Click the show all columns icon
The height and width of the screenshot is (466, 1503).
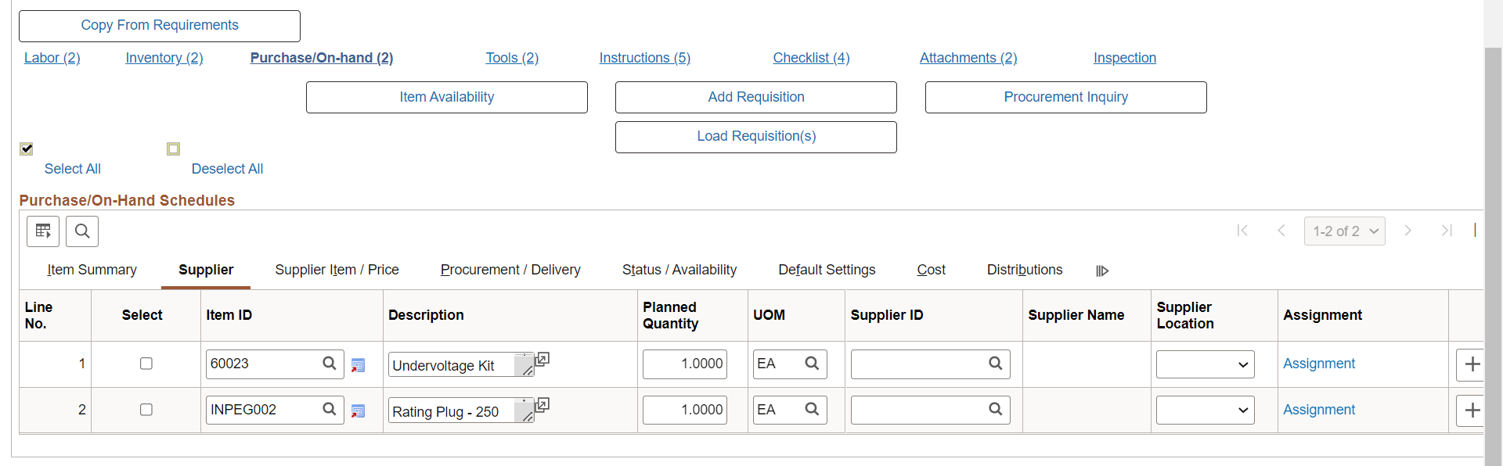click(1102, 271)
